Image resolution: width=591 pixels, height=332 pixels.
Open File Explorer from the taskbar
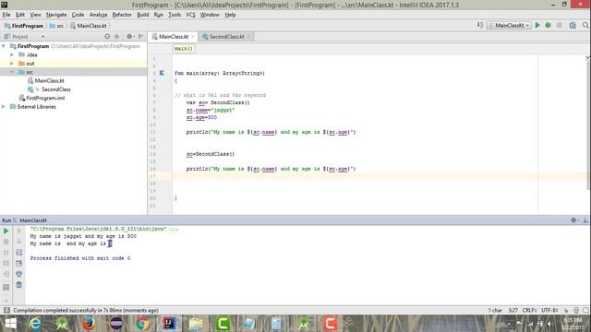pos(196,324)
